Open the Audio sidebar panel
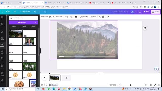The height and width of the screenshot is (91, 162). point(2,81)
